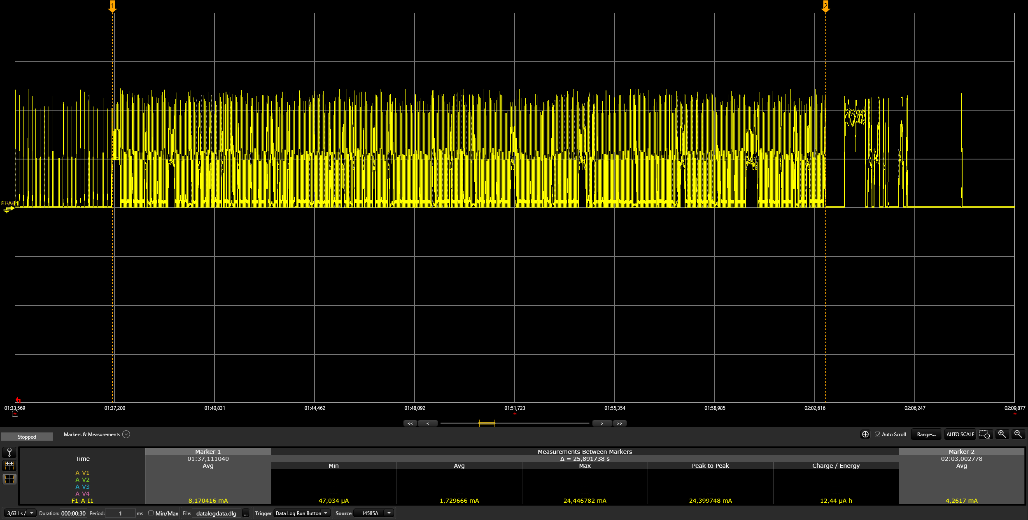This screenshot has height=520, width=1028.
Task: Click Marker 1 average 8,170416 mA
Action: 208,501
